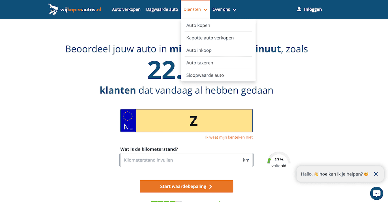Viewport: 388px width, 202px height.
Task: Click the EU NL flag on license plate
Action: [128, 120]
